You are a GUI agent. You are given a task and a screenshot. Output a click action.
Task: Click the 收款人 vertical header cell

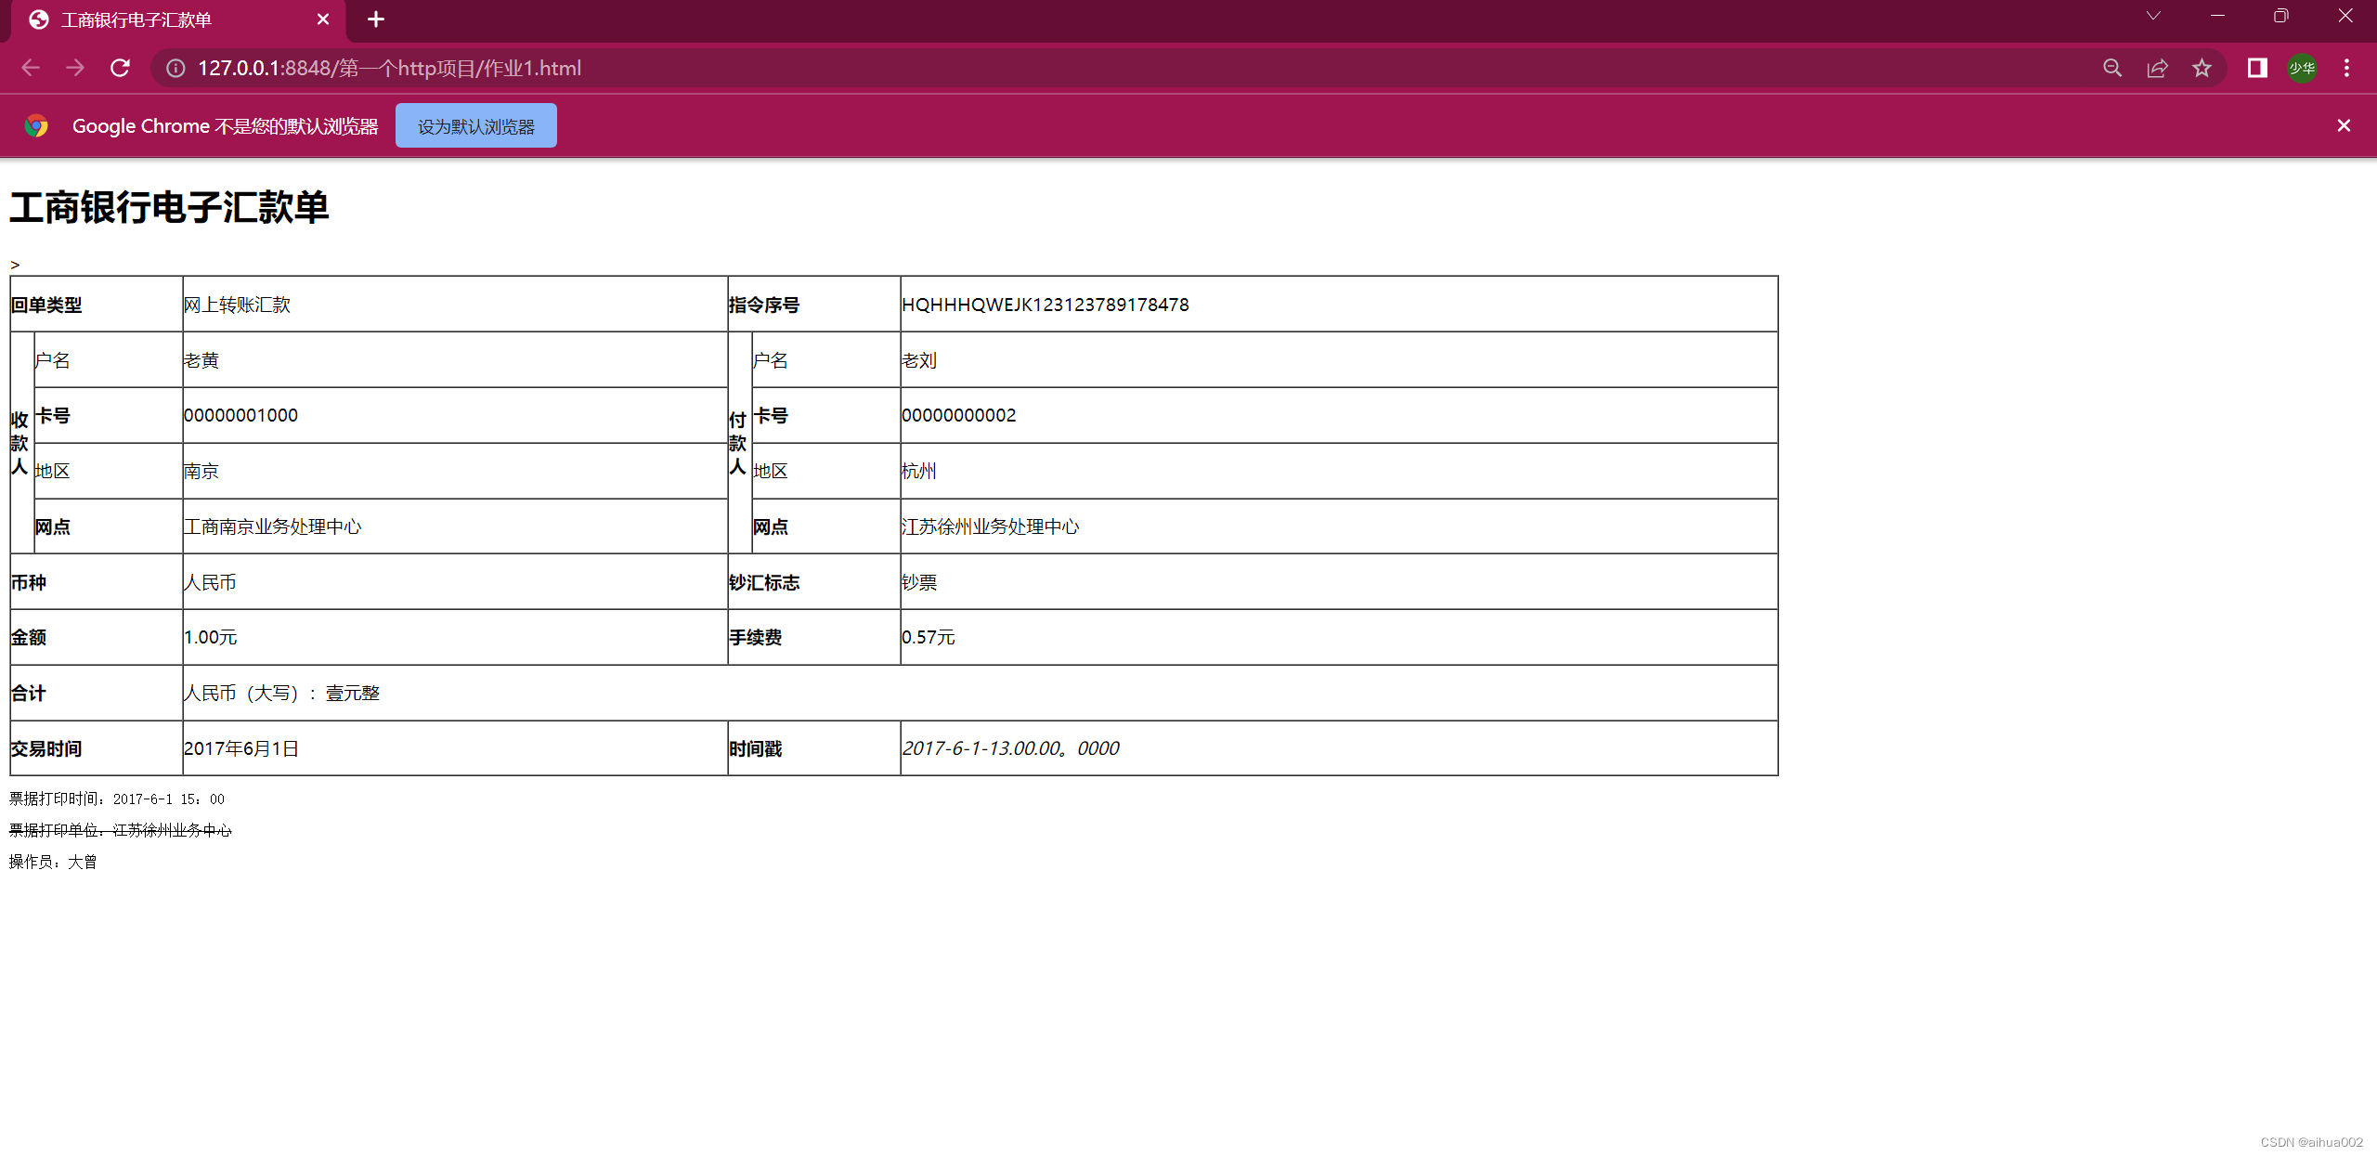pyautogui.click(x=22, y=443)
